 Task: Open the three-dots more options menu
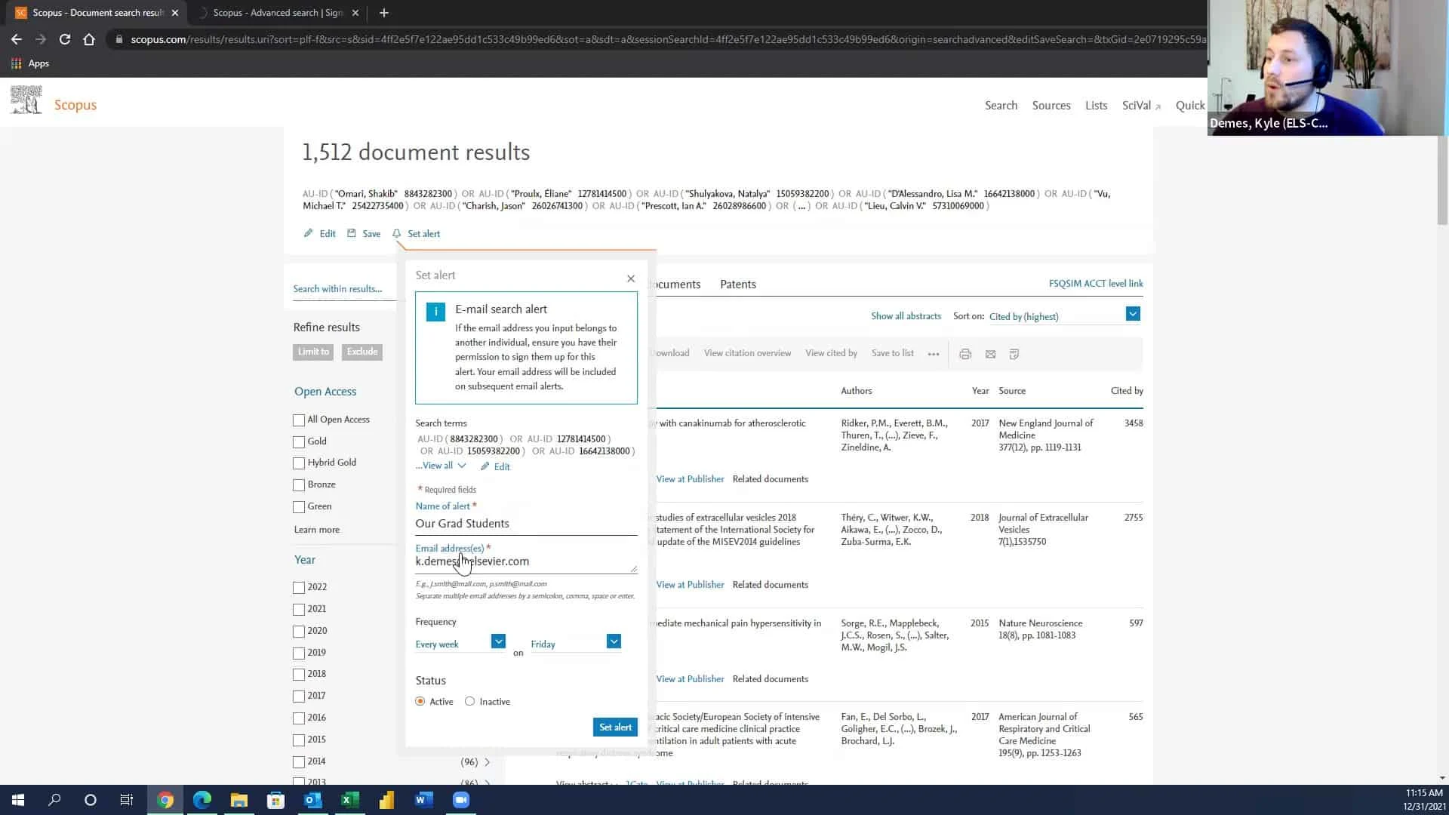pyautogui.click(x=934, y=354)
